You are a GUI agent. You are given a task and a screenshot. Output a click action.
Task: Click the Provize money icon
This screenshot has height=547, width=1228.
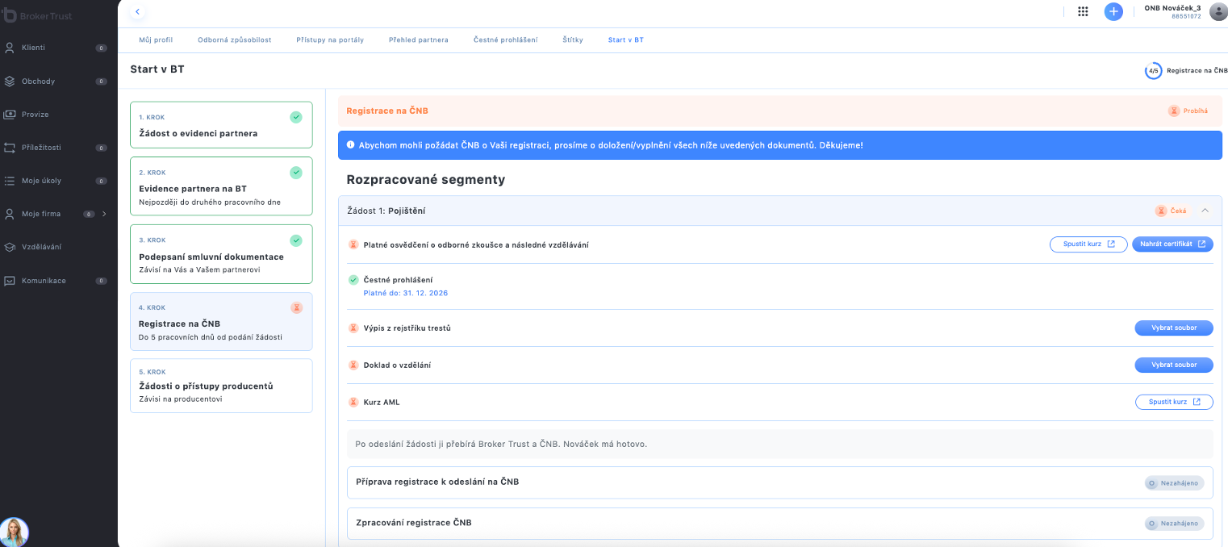pos(10,115)
